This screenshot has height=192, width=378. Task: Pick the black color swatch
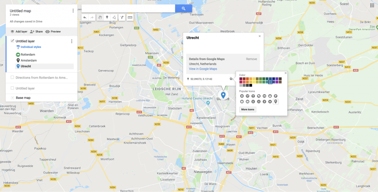point(251,85)
